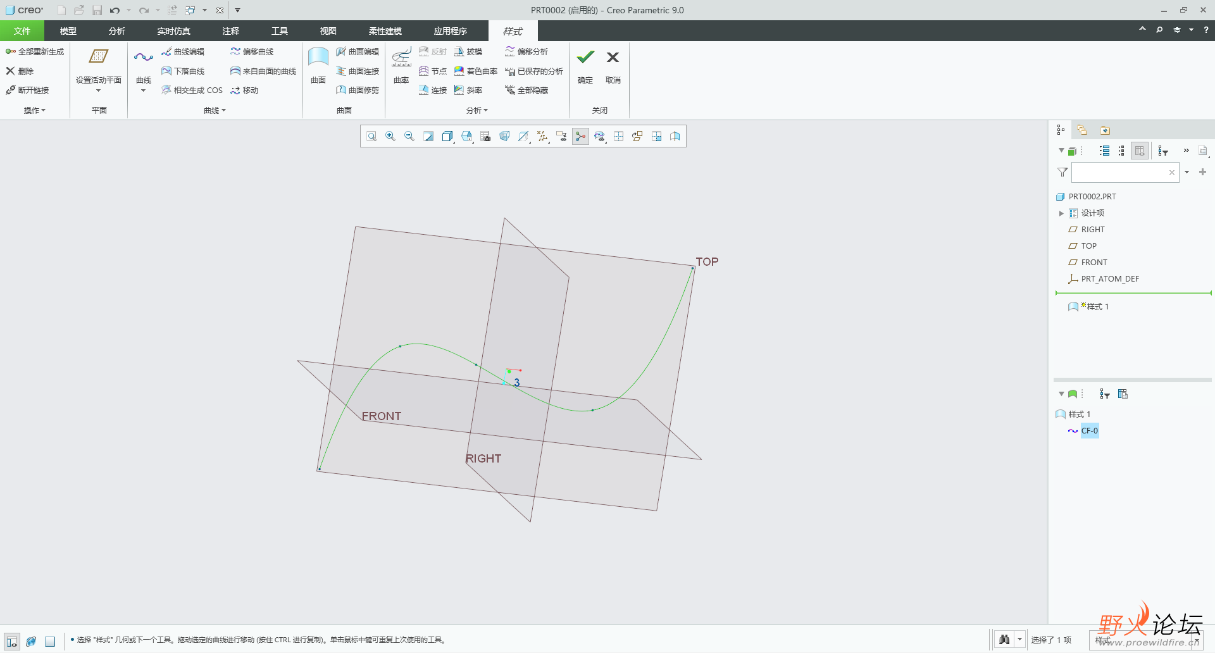Select Curve from Surface tool
Screen dimensions: 1215x653
click(x=263, y=71)
